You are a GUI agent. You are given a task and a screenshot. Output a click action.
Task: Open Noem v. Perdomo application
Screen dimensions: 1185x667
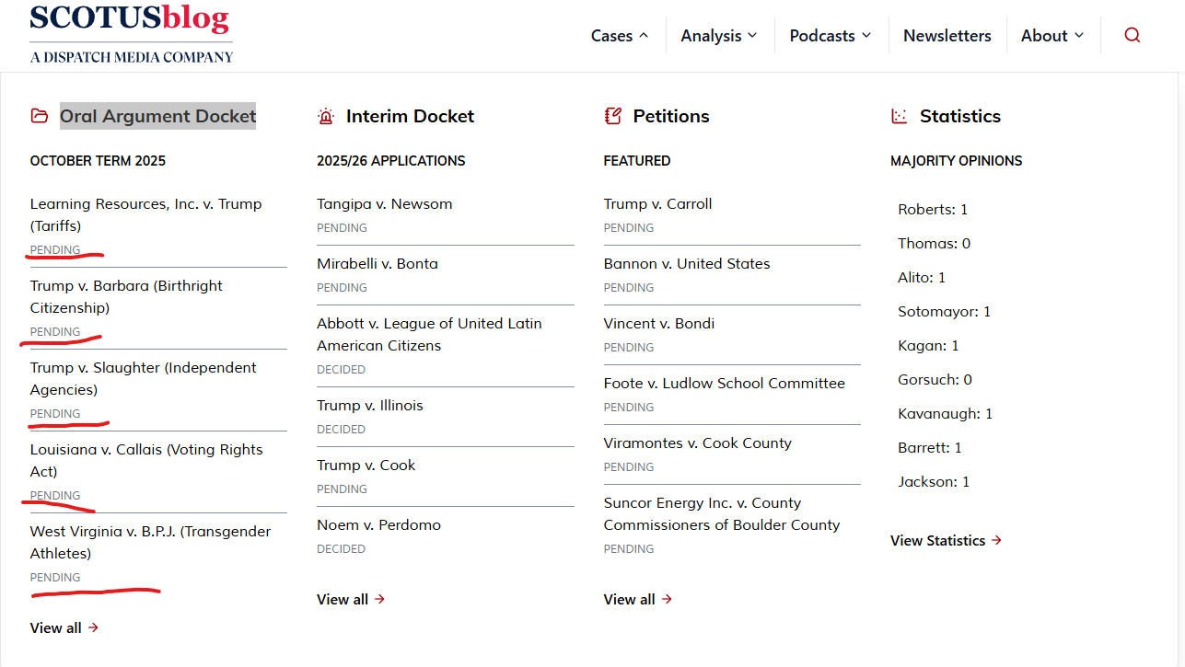pyautogui.click(x=378, y=524)
